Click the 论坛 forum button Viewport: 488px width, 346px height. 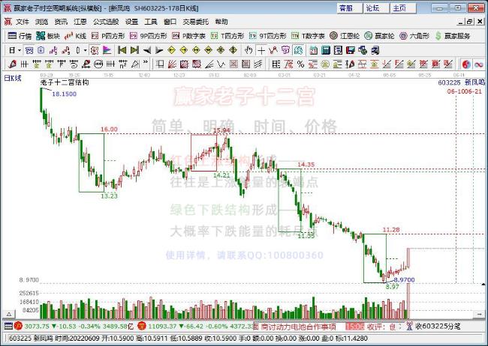click(x=376, y=8)
